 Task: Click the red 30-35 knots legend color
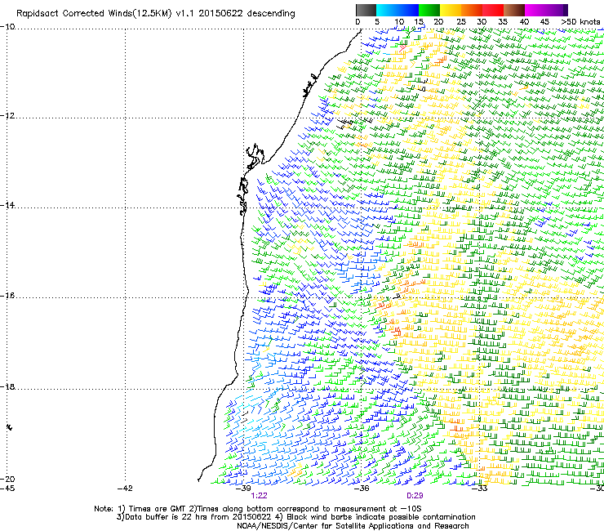click(x=493, y=10)
